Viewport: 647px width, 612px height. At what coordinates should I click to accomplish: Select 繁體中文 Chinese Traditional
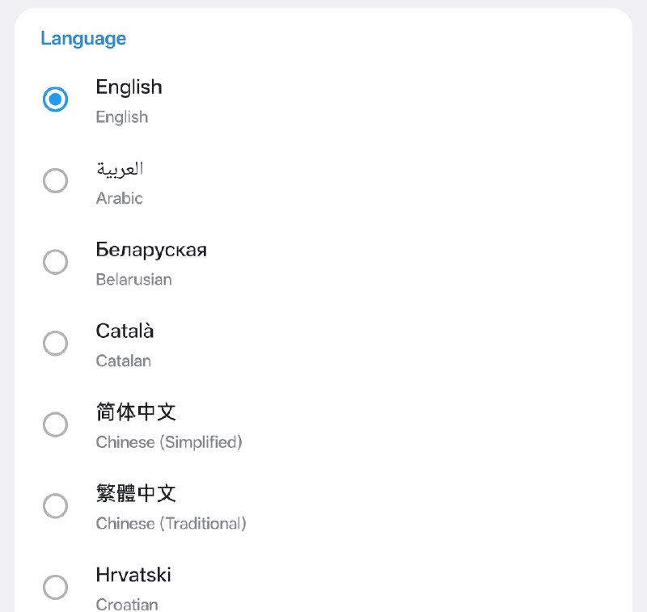[55, 505]
